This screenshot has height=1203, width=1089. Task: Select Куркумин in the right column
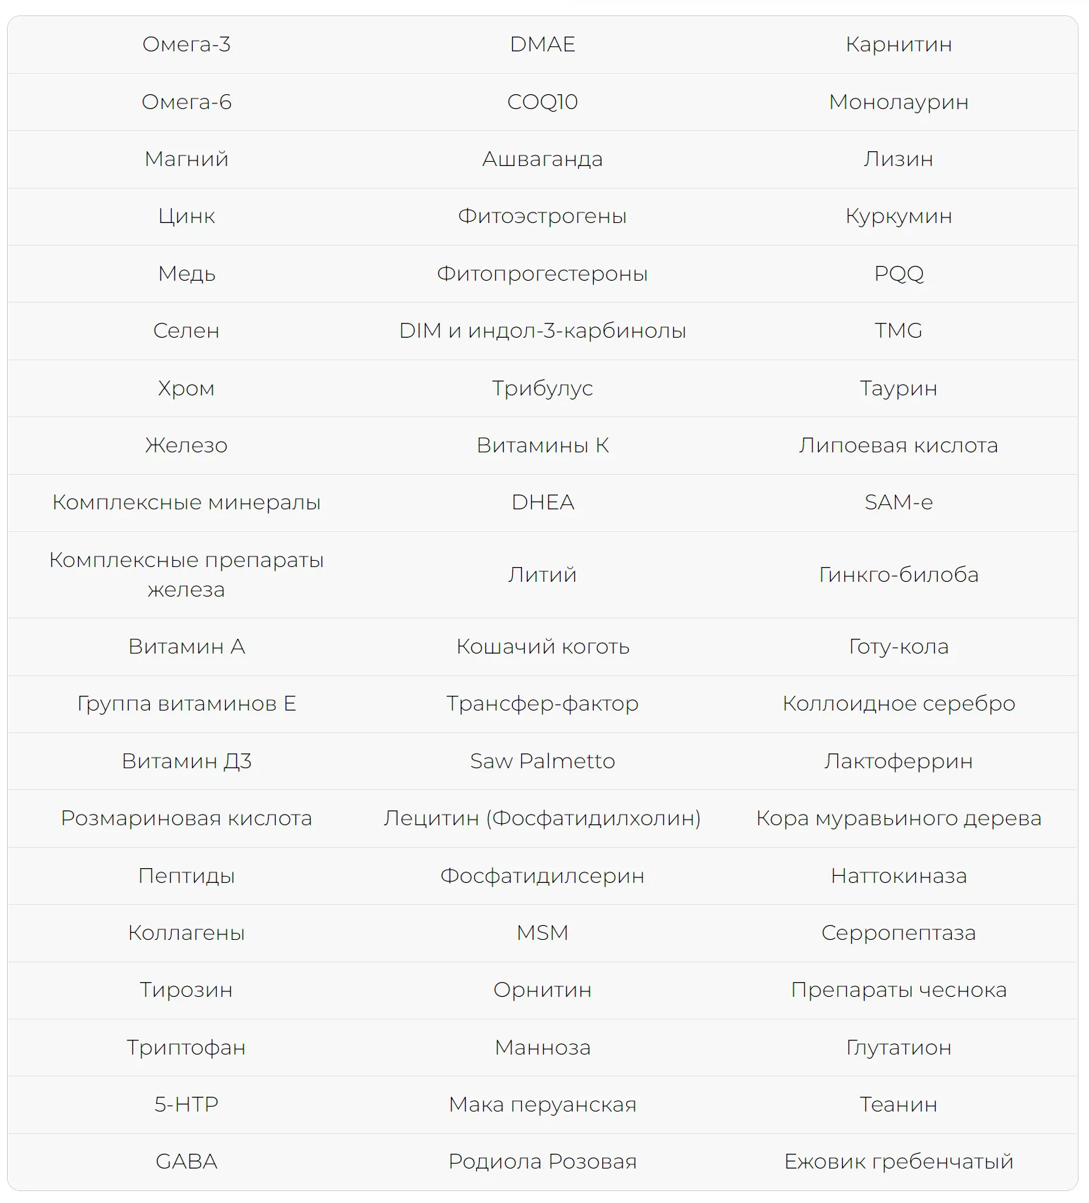[x=898, y=216]
